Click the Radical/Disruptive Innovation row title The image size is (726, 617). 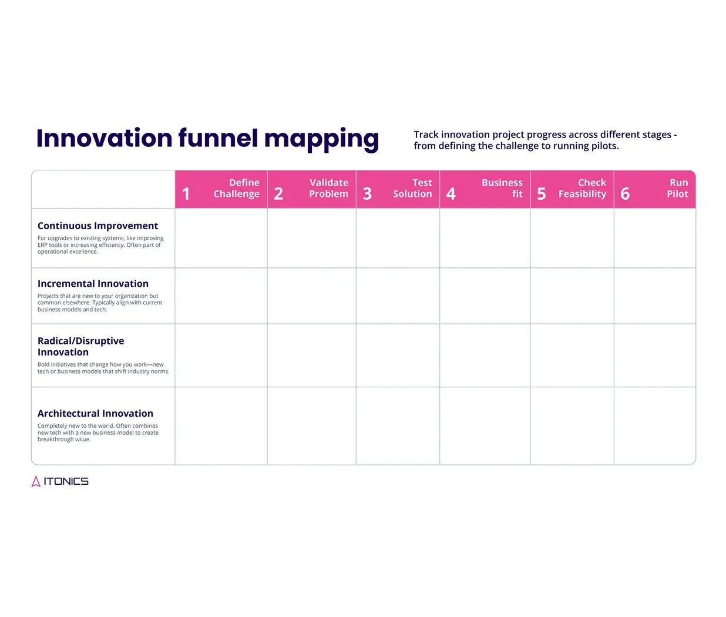pyautogui.click(x=80, y=347)
